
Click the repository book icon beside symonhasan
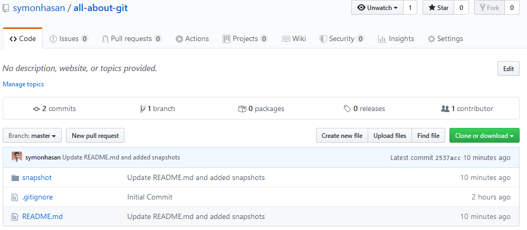(x=6, y=8)
